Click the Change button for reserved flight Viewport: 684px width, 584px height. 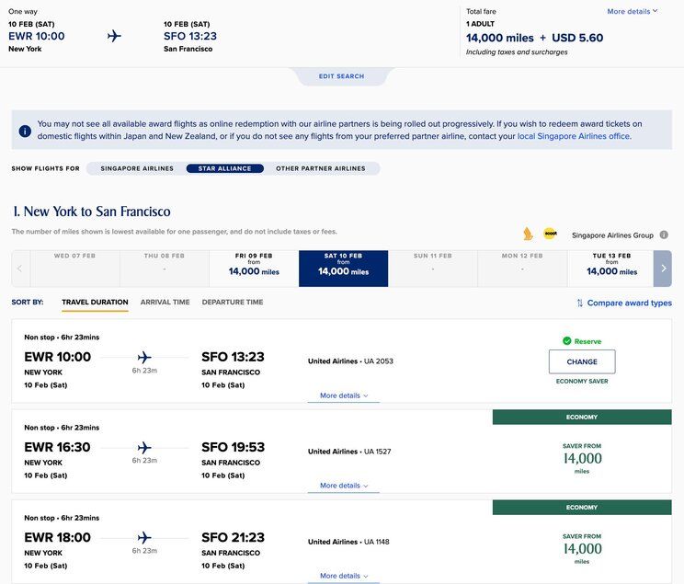582,361
